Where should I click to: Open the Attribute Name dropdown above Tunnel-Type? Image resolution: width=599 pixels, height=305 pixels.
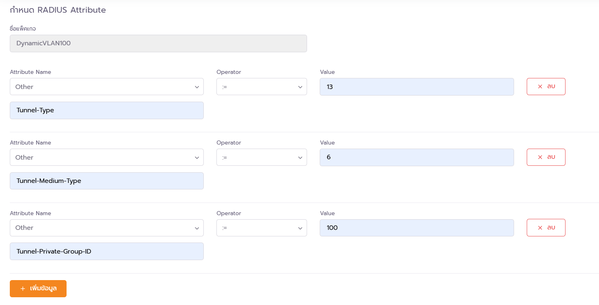coord(107,87)
